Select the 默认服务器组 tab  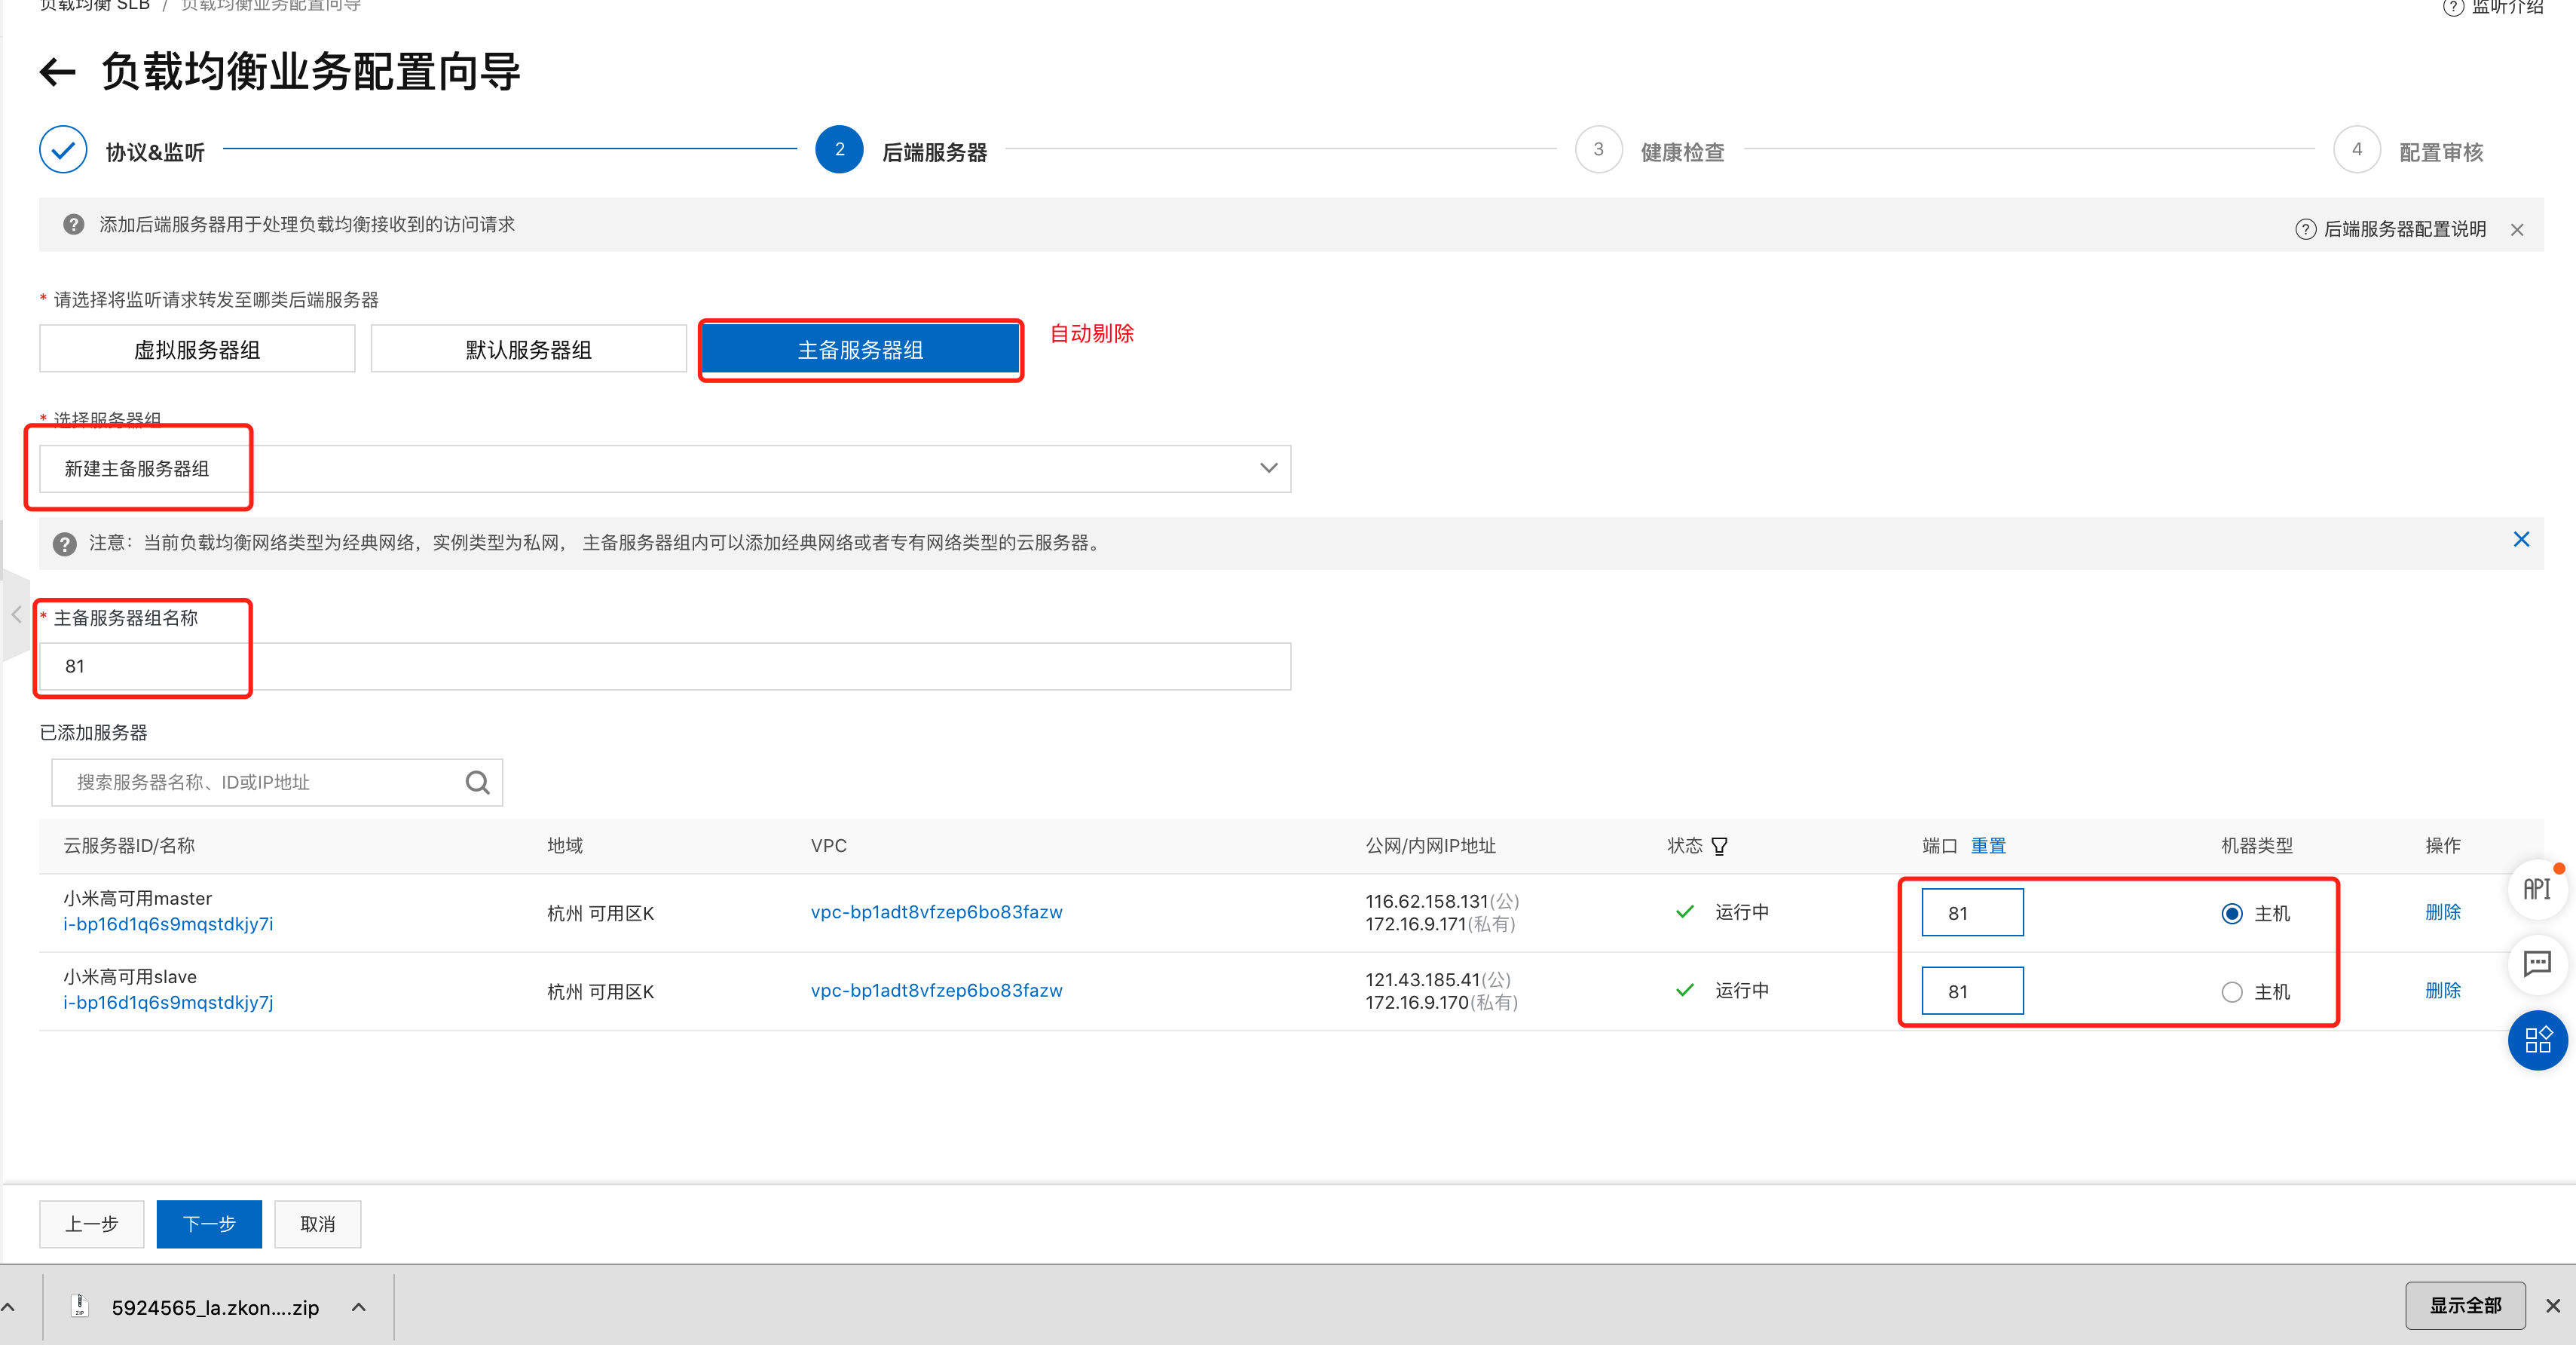pyautogui.click(x=528, y=349)
